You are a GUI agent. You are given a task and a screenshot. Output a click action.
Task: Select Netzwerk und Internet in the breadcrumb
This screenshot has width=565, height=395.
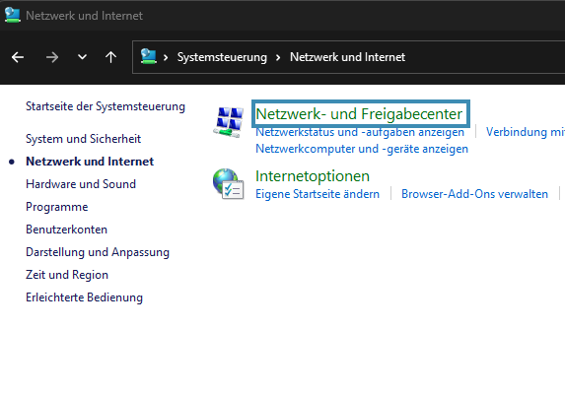[347, 57]
